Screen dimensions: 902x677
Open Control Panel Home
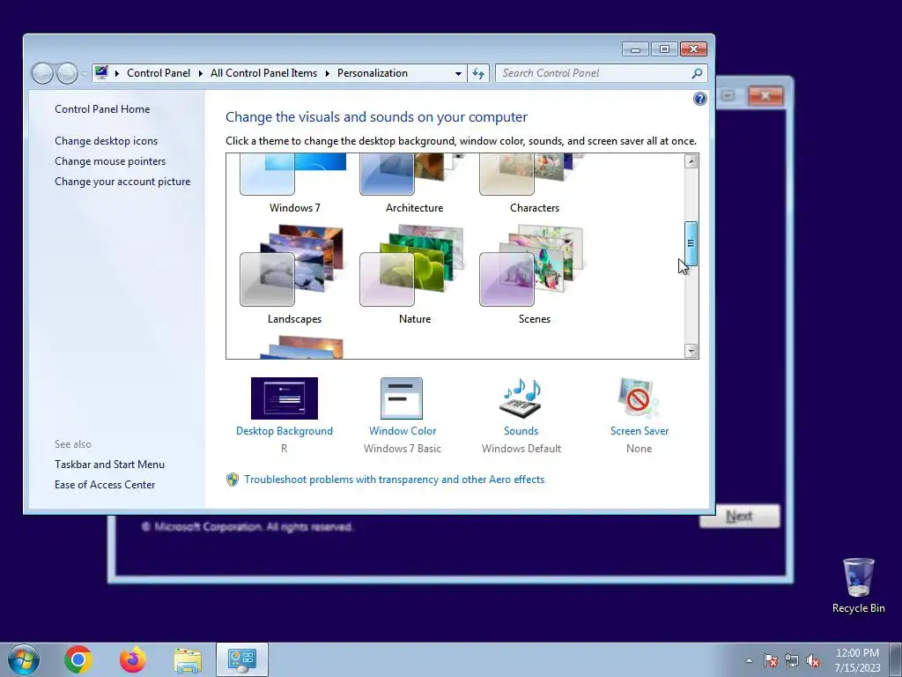click(102, 109)
